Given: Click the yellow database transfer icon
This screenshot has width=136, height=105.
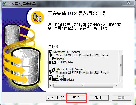Looking at the screenshot, I should tap(37, 18).
